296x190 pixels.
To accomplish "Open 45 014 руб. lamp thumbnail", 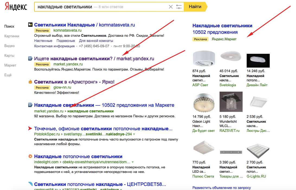I will [231, 56].
